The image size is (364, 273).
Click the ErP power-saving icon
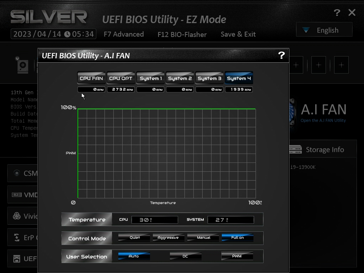(x=17, y=237)
